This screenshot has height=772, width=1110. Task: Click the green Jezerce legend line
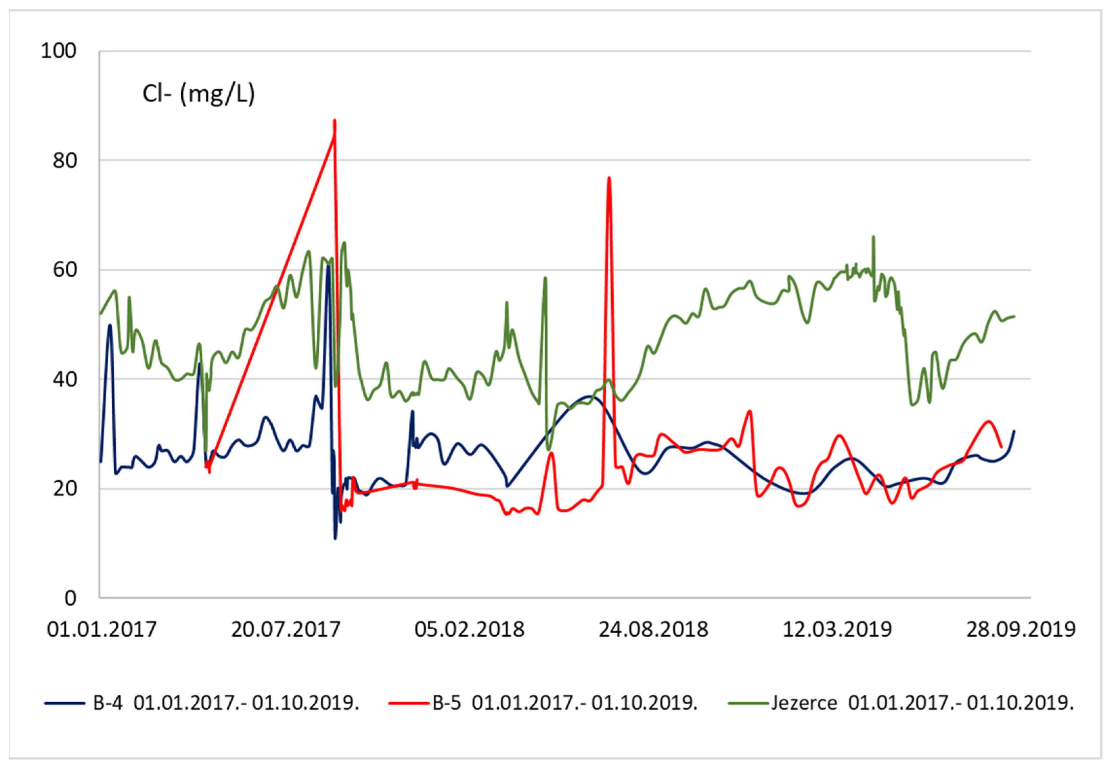pos(748,703)
